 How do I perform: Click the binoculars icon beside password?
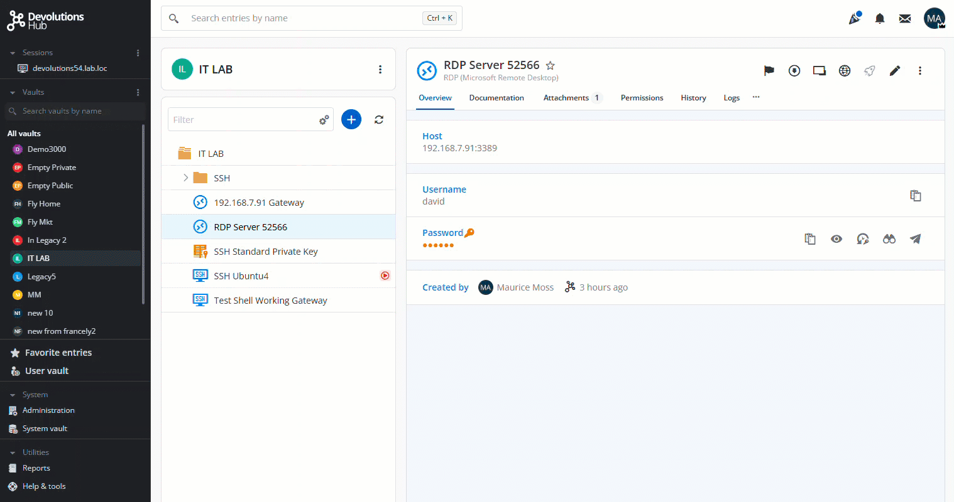(x=889, y=239)
